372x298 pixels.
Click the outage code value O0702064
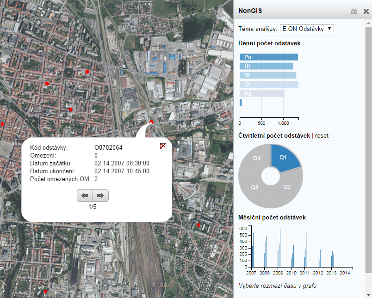click(108, 147)
